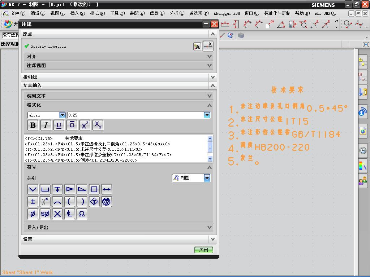Insert degree symbol
370x277 pixels.
click(45, 202)
